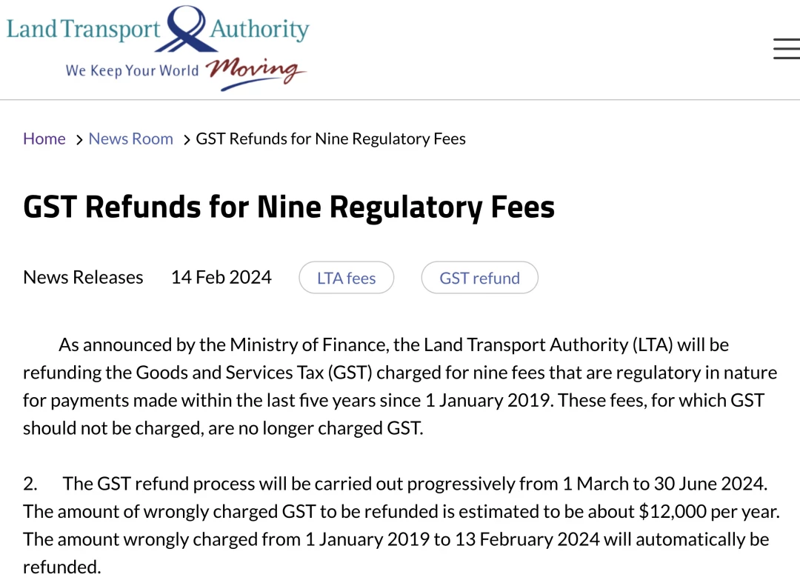This screenshot has height=583, width=800.
Task: Open the hamburger menu icon
Action: coord(786,48)
